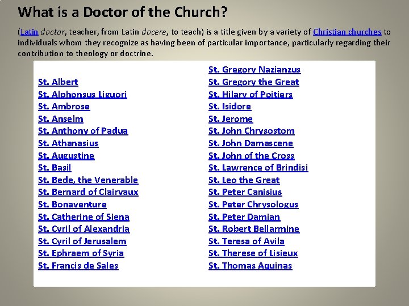Open the St. Jerome link
409x306 pixels.
pos(231,118)
